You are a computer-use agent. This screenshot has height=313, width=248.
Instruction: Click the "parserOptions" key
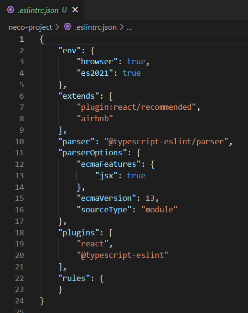(92, 153)
